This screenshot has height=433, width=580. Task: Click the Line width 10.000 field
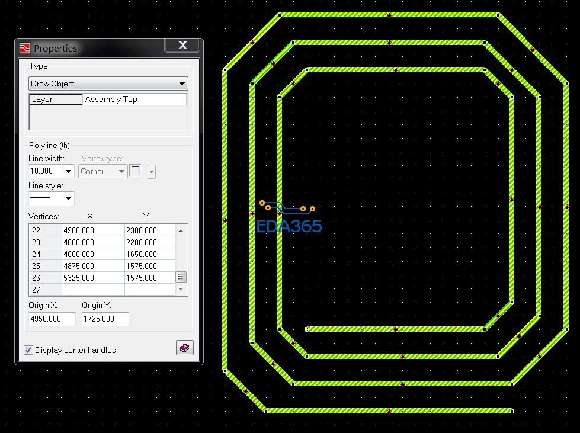coord(46,171)
